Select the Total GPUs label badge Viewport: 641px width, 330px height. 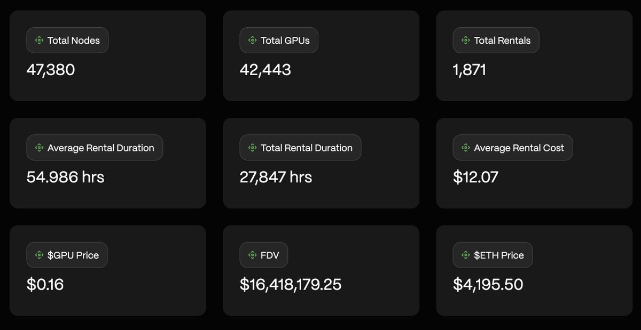(x=279, y=41)
